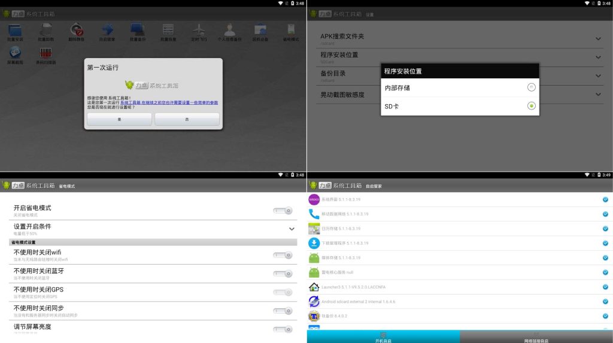Click the Launcher3 house icon
The height and width of the screenshot is (343, 613).
[314, 287]
